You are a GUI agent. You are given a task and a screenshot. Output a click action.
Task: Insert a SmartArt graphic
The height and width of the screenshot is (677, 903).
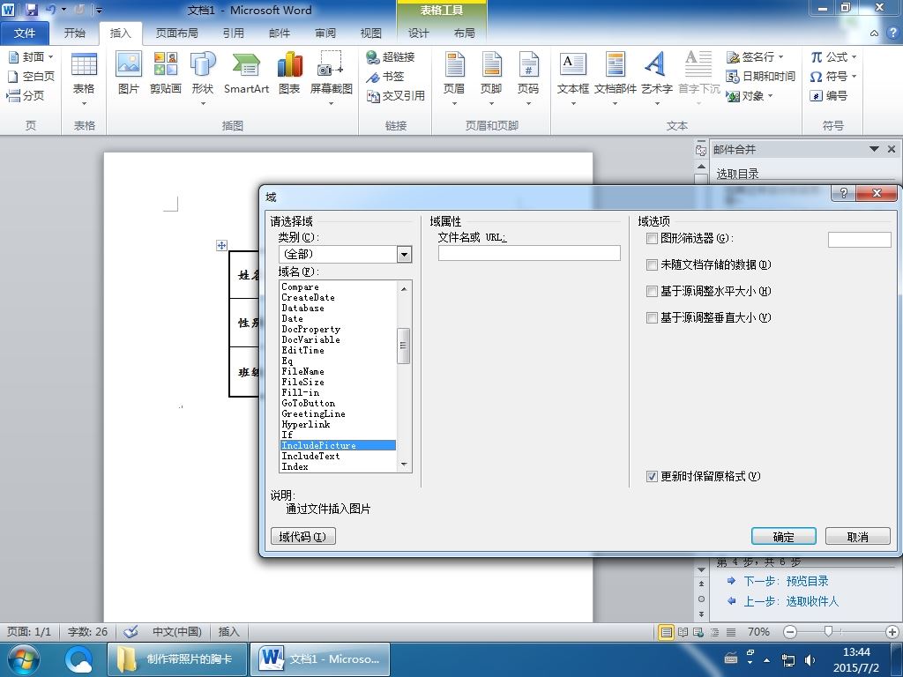click(x=247, y=73)
